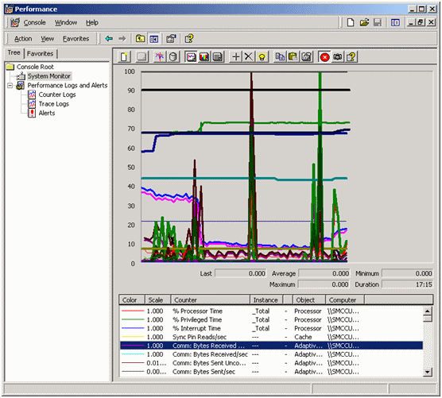
Task: Click the View Log File Data icon
Action: pos(173,57)
